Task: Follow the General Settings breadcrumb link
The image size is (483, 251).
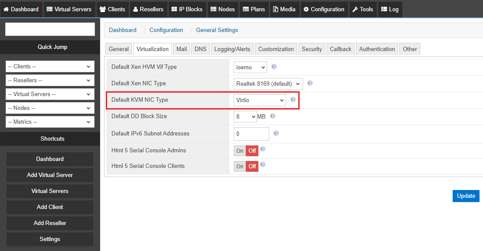Action: click(217, 30)
